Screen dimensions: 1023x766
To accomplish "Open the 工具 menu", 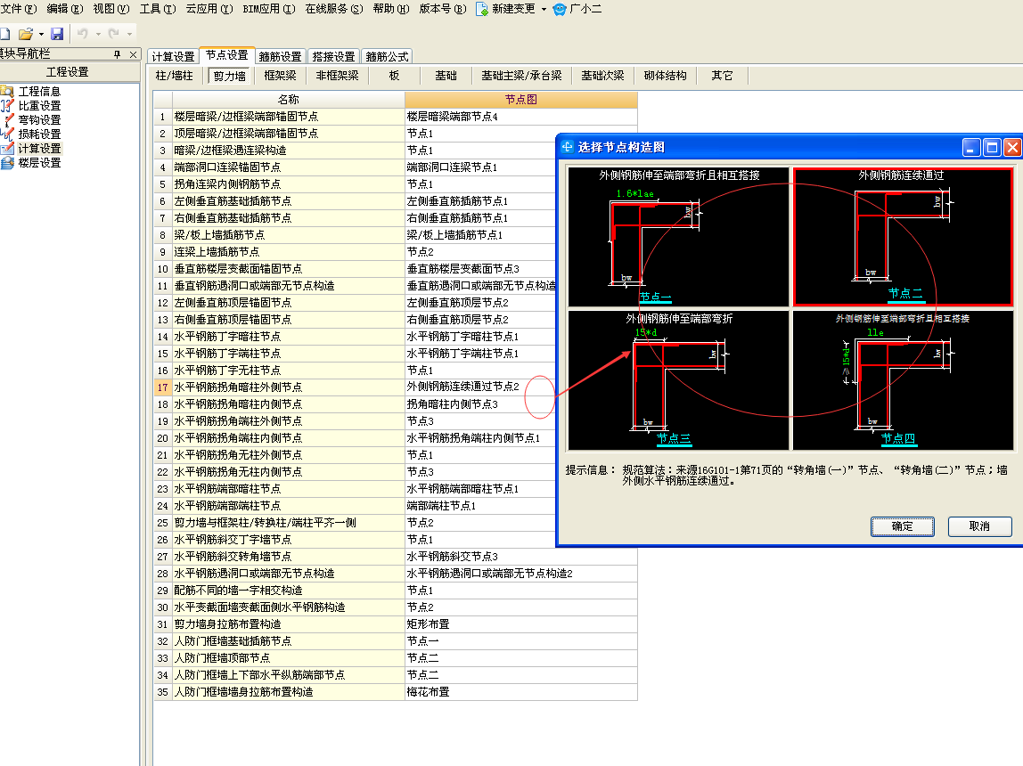I will [x=158, y=9].
